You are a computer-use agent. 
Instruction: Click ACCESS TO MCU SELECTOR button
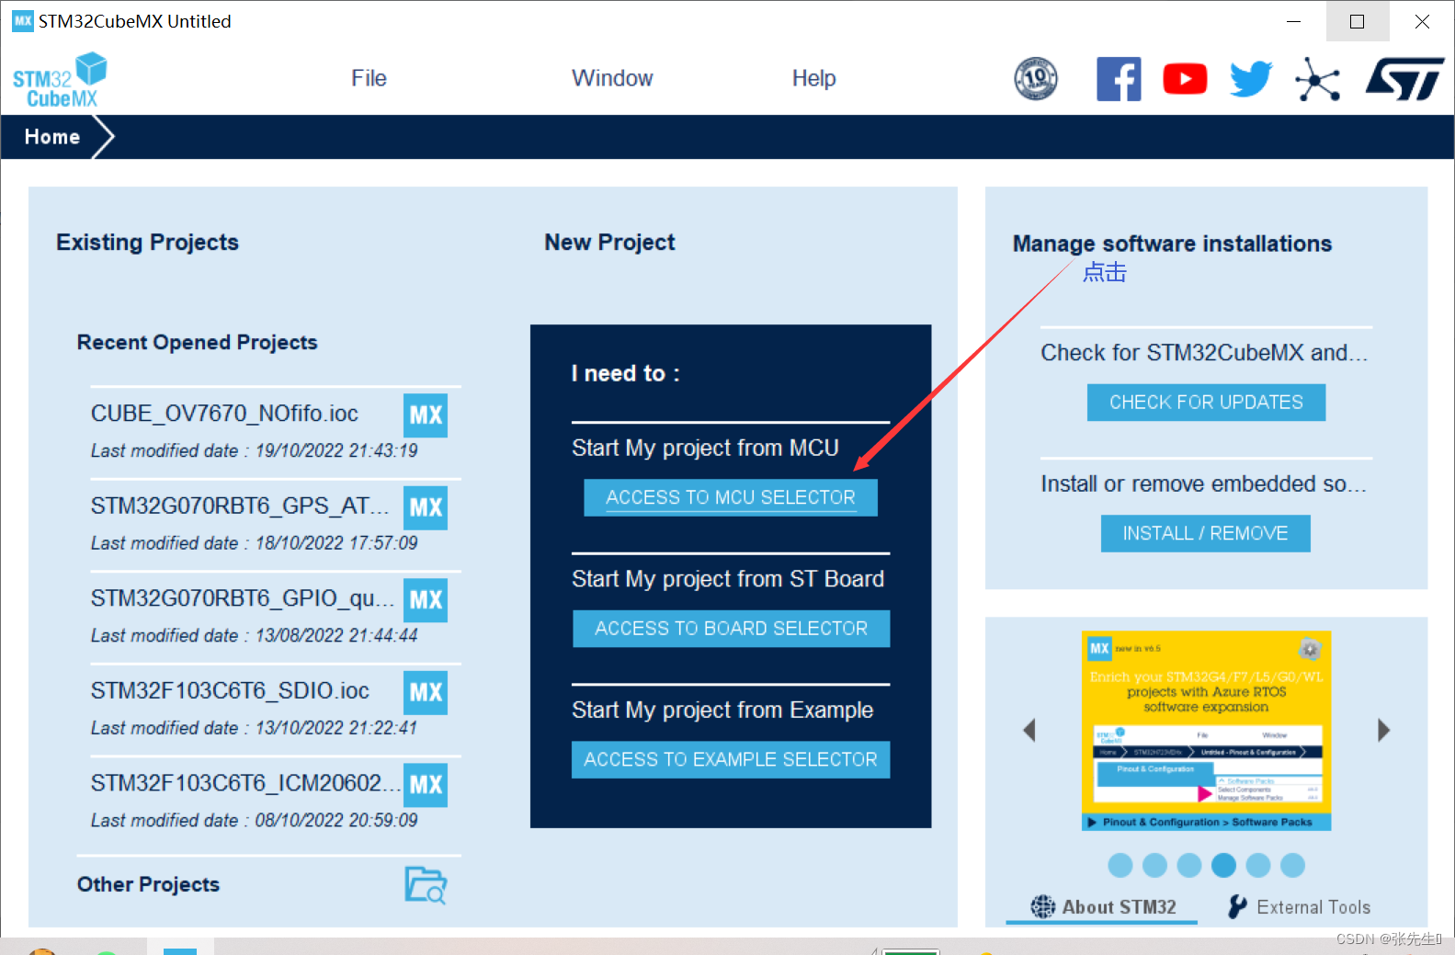[731, 497]
